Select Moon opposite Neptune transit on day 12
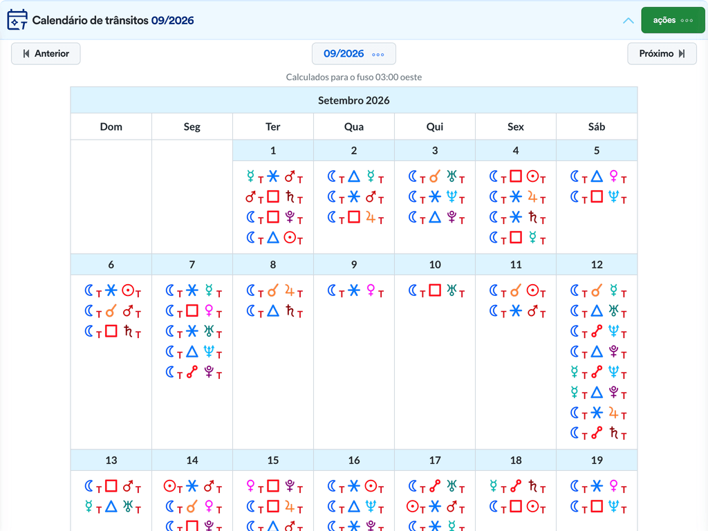Viewport: 708px width, 531px height. tap(598, 331)
